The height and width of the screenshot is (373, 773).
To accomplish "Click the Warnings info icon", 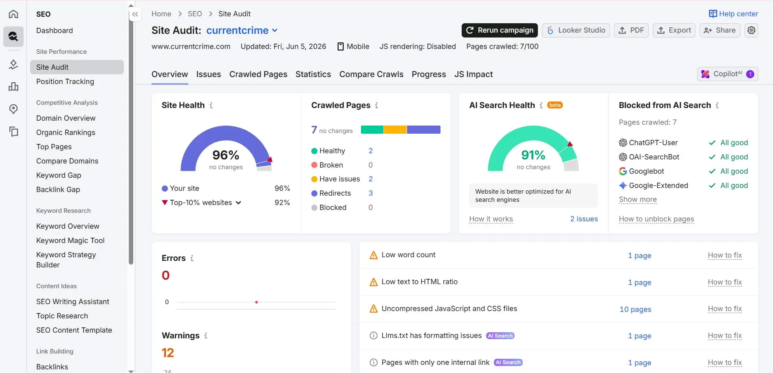I will tap(206, 335).
